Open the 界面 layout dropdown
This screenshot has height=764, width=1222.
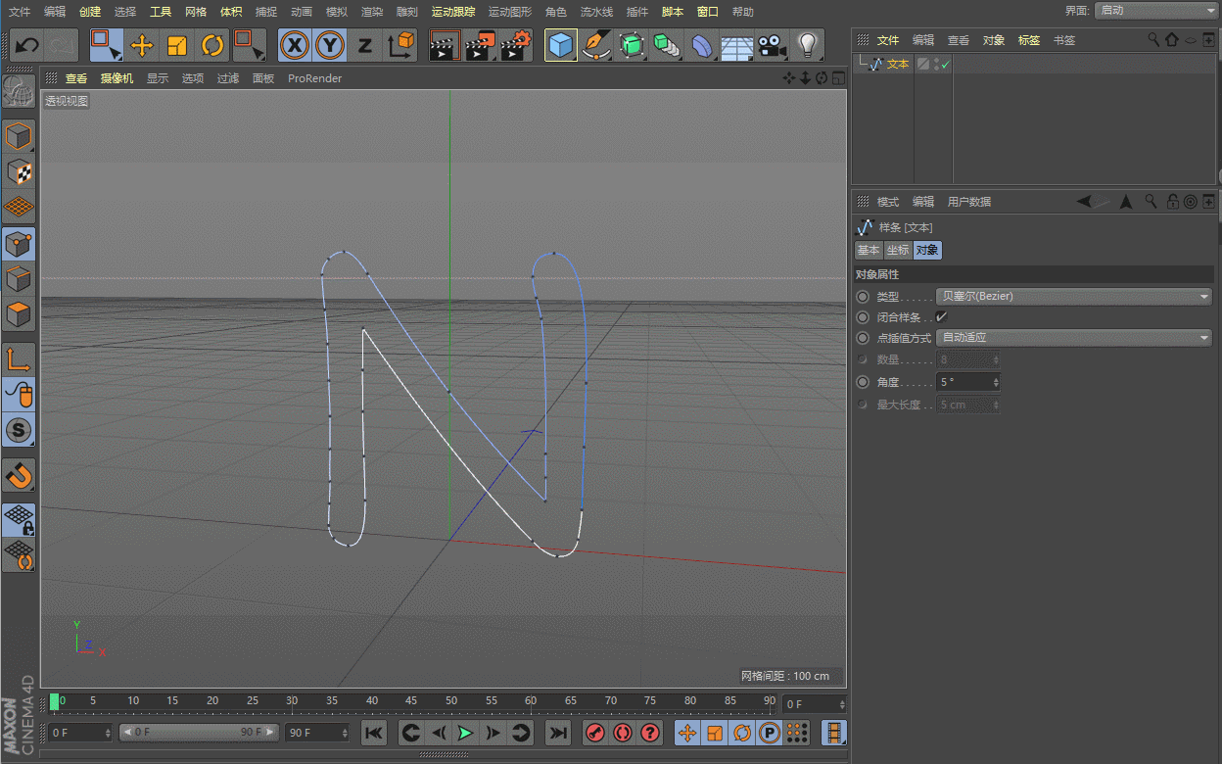pyautogui.click(x=1154, y=11)
